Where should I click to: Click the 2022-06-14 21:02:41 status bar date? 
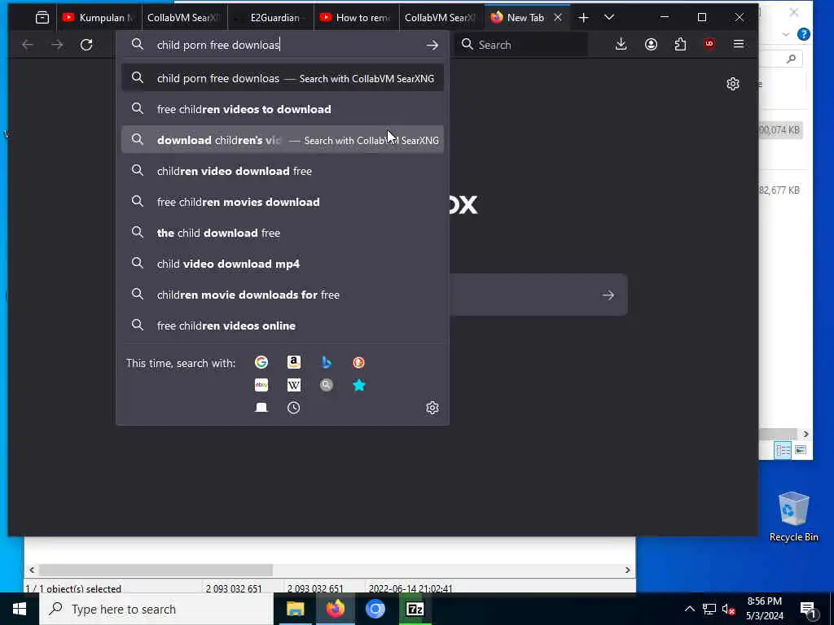tap(410, 588)
